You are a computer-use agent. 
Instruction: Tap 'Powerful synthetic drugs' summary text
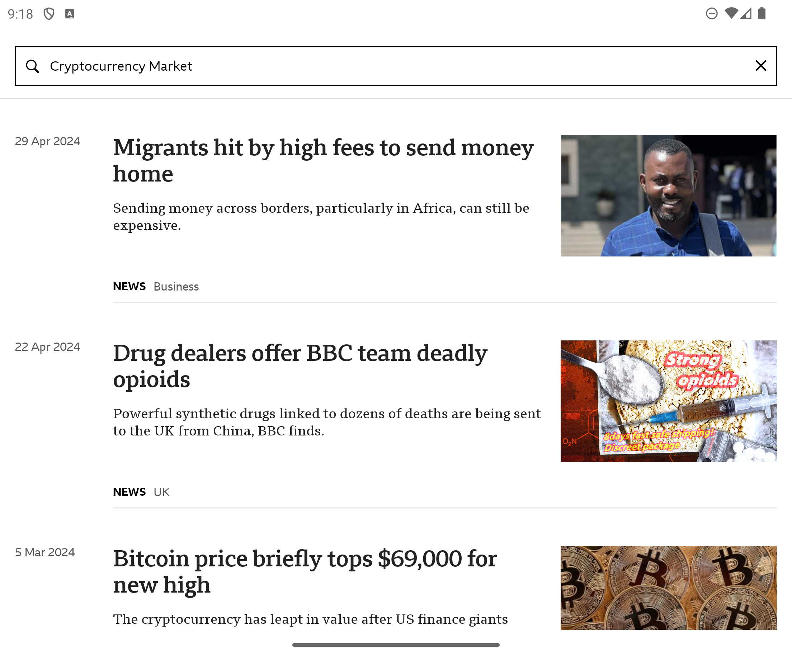(327, 422)
